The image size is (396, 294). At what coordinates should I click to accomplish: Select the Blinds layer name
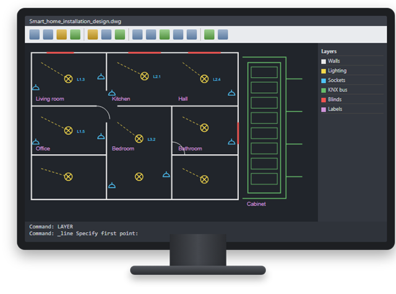(x=335, y=99)
